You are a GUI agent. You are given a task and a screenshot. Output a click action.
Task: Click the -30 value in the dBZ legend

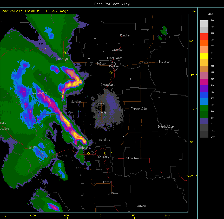(x=213, y=137)
